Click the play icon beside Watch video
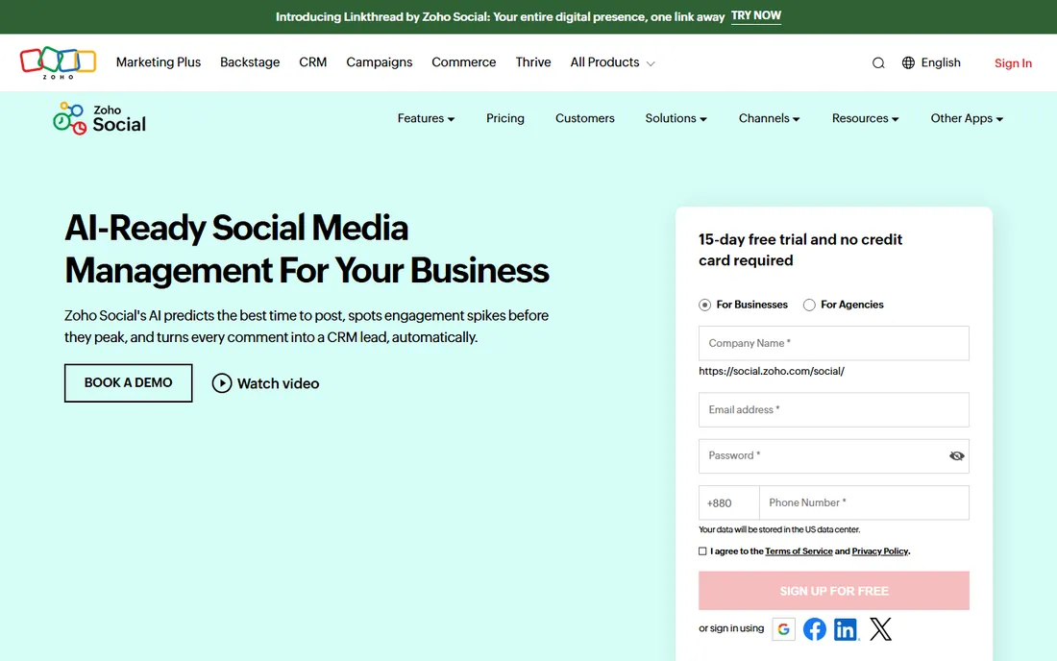The height and width of the screenshot is (661, 1057). (222, 383)
